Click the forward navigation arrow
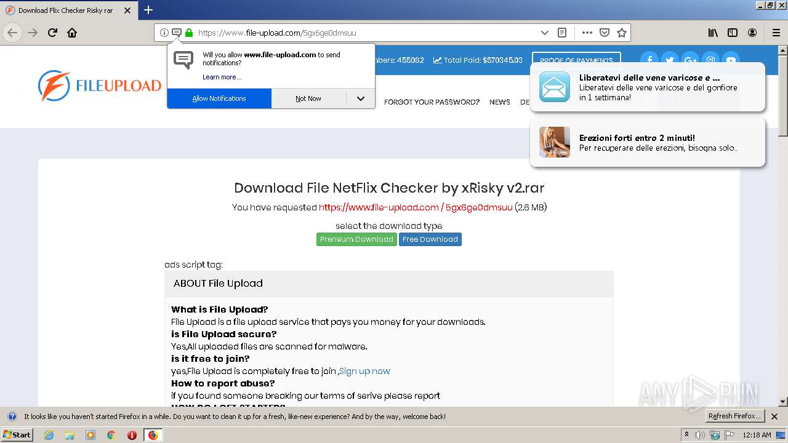The image size is (788, 443). point(33,33)
